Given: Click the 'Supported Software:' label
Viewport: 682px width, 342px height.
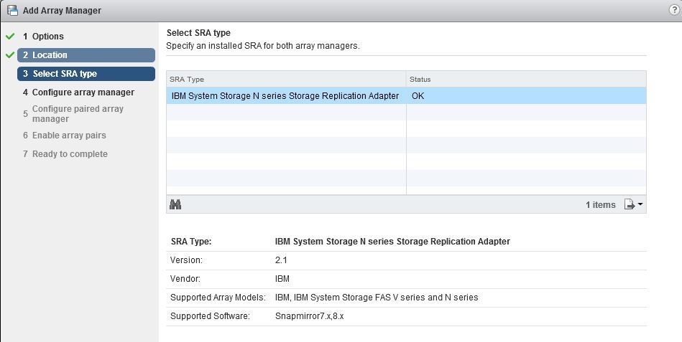Looking at the screenshot, I should tap(210, 316).
